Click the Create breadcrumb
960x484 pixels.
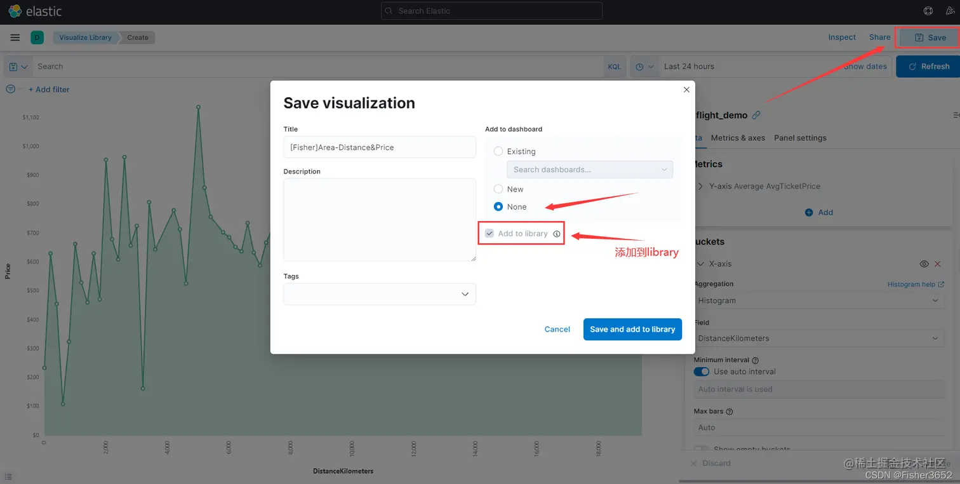[138, 37]
